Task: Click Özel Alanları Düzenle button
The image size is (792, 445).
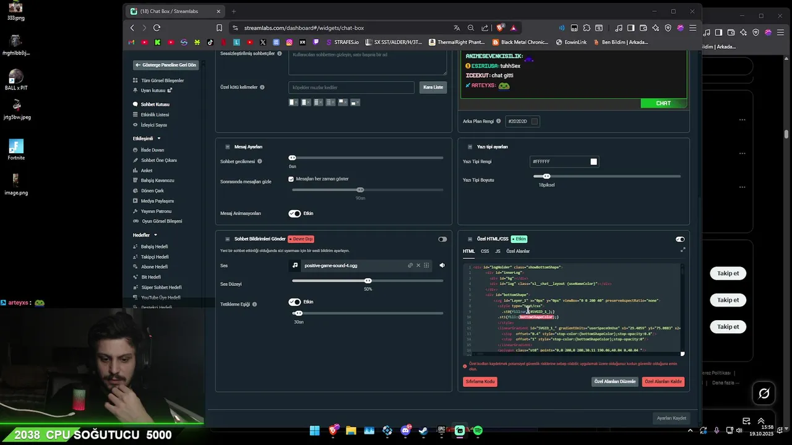Action: click(x=615, y=381)
